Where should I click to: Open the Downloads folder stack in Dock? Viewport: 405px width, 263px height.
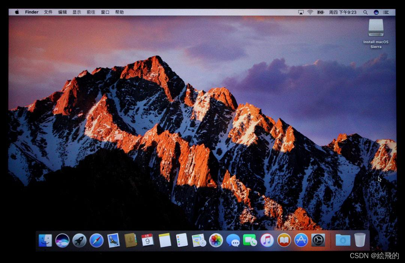click(343, 240)
